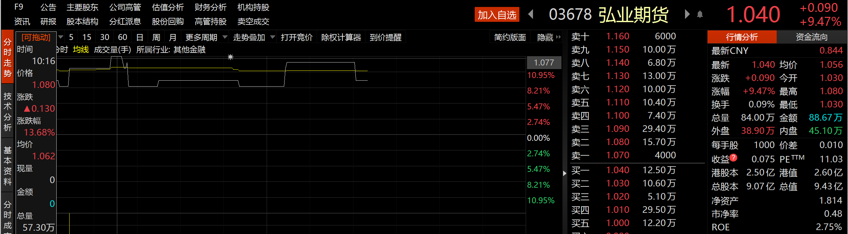Go to previous stock with left arrow

pyautogui.click(x=531, y=14)
